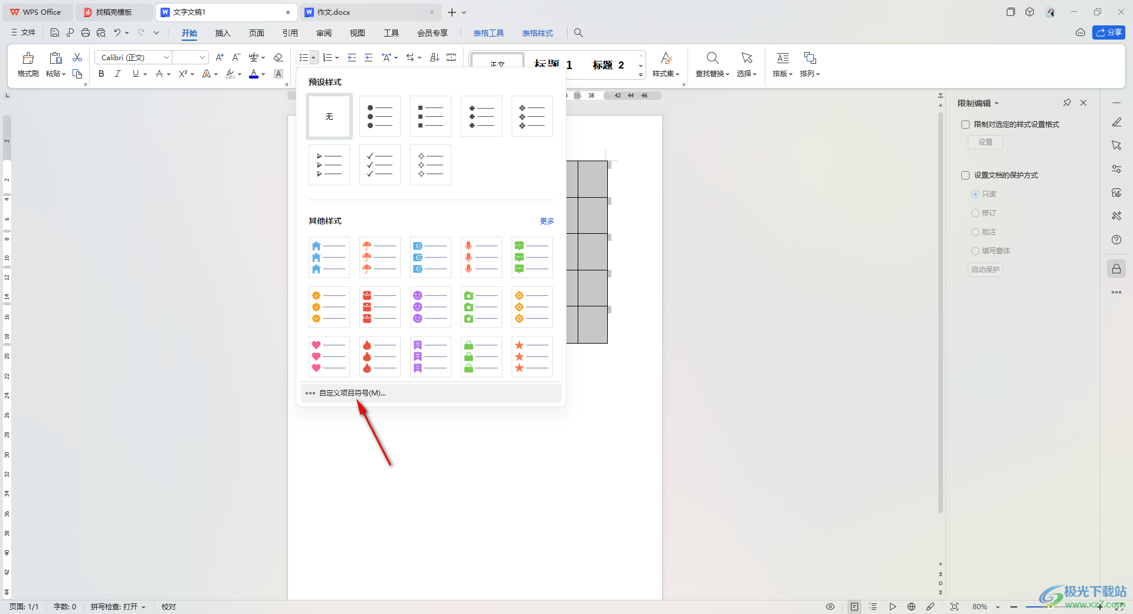Select the 修订 radio option
Image resolution: width=1133 pixels, height=614 pixels.
pos(975,213)
